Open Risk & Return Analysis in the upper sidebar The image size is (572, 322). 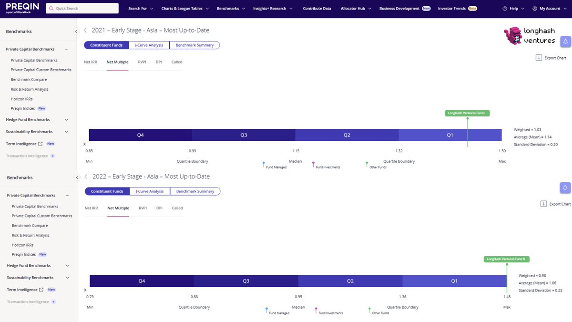point(30,89)
